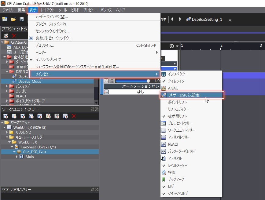Click the add item icon in project tree toolbar
265x200 pixels.
pos(6,36)
